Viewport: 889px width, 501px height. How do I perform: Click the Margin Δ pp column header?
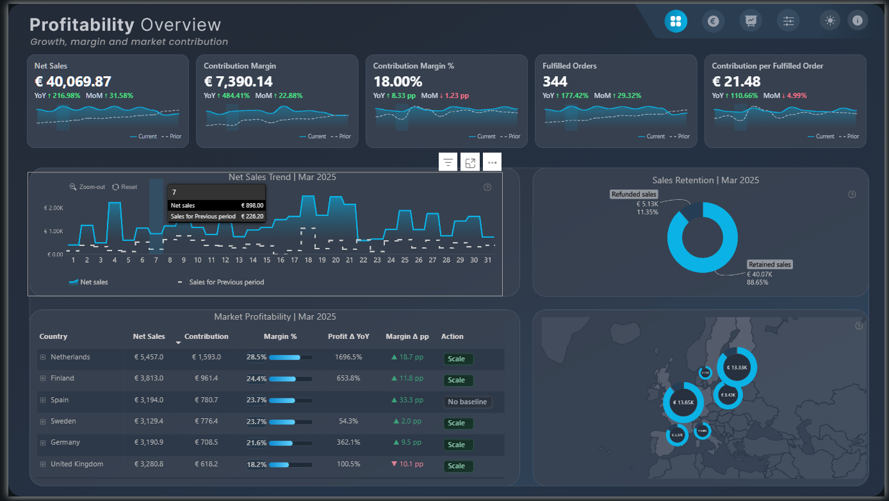[x=407, y=336]
